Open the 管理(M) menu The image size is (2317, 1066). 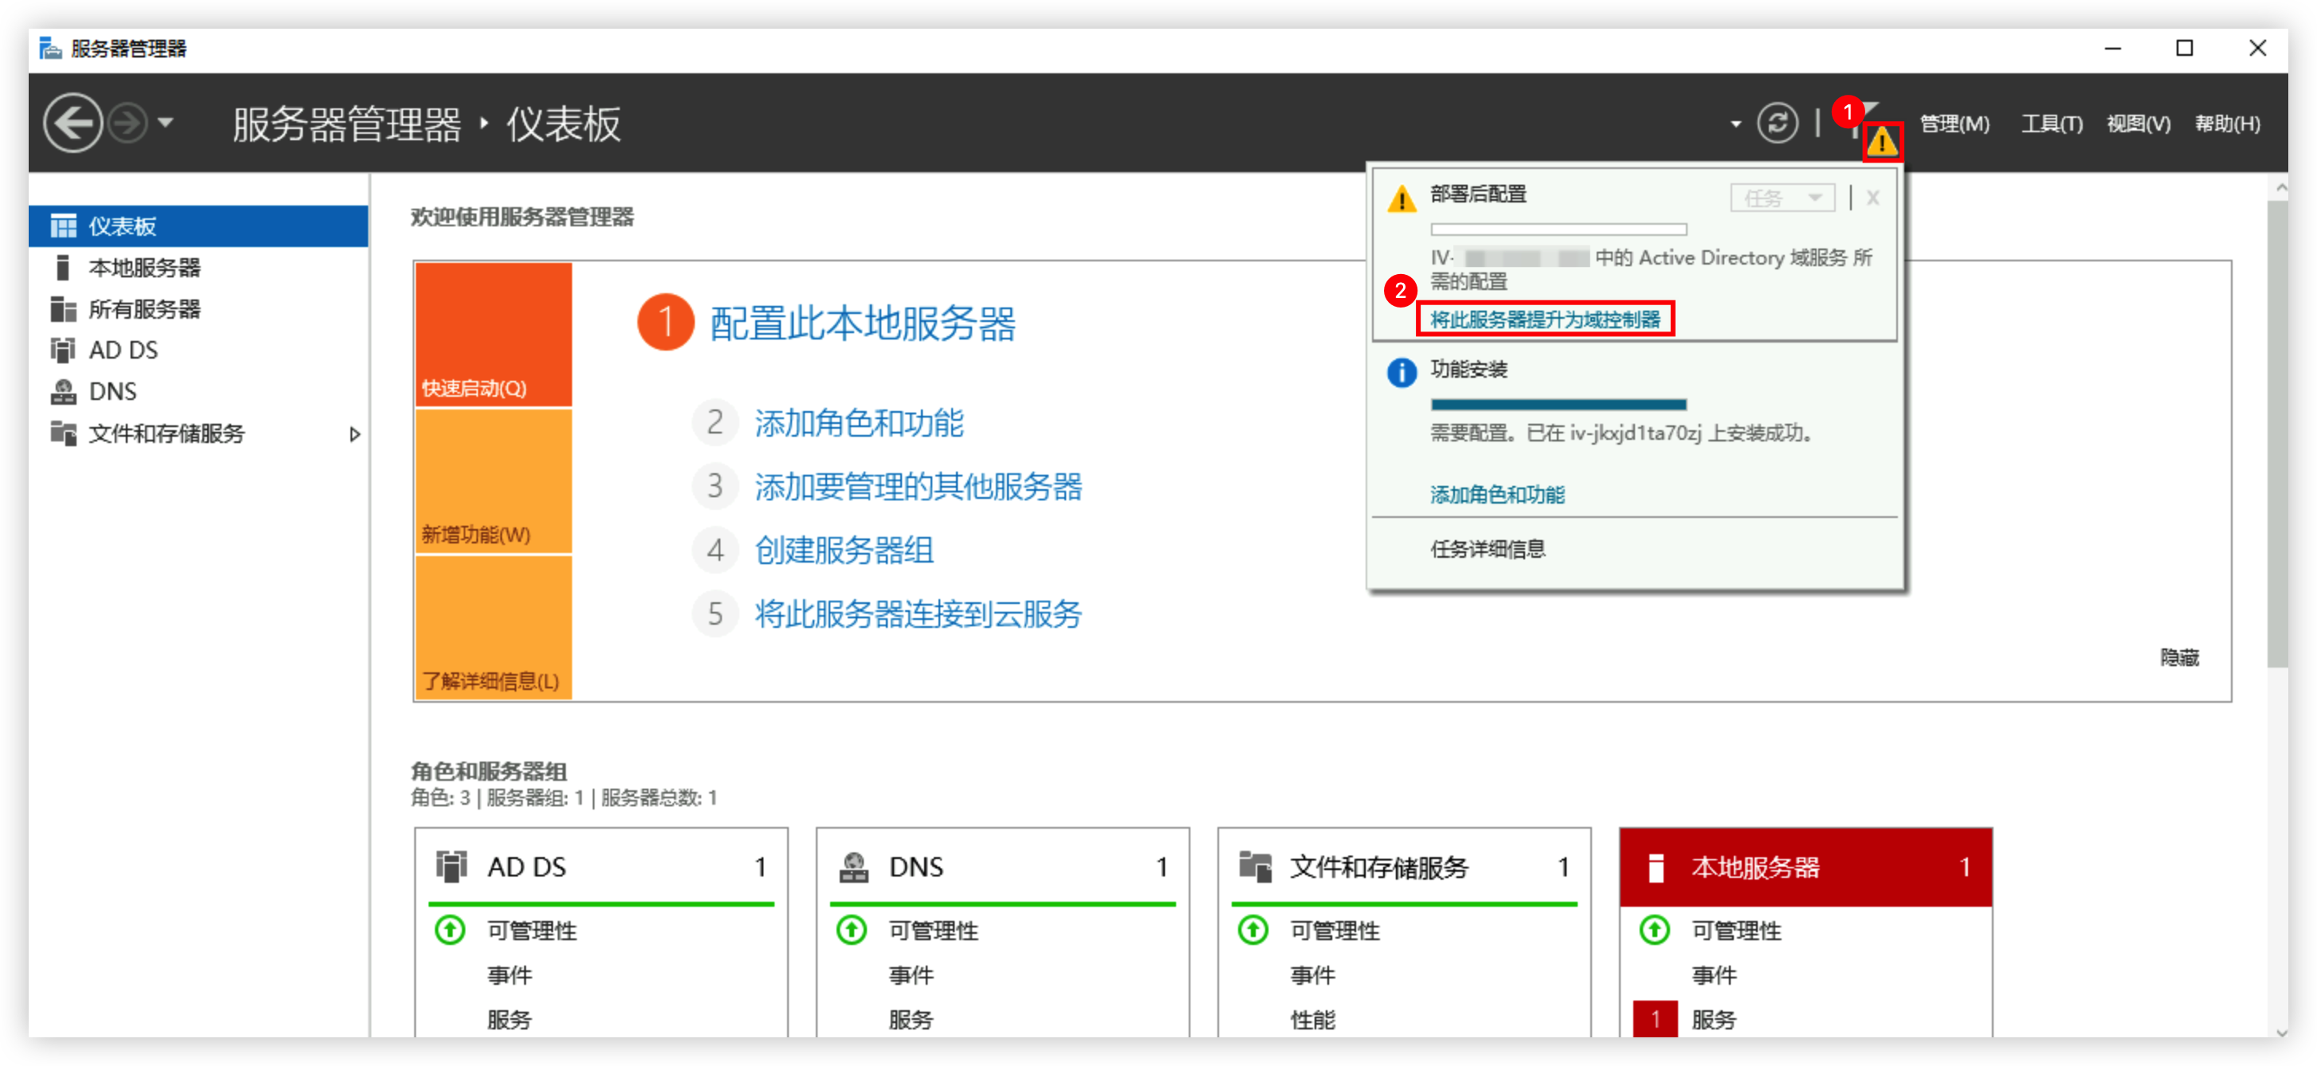pyautogui.click(x=1954, y=123)
